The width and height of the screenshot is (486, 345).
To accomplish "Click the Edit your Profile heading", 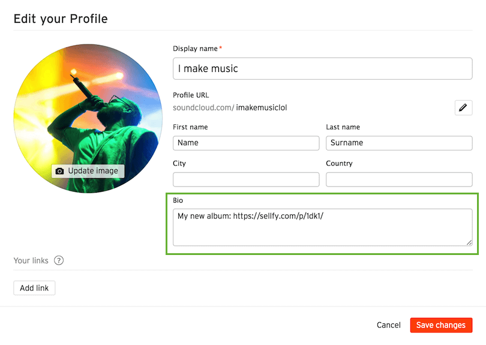I will pos(61,19).
